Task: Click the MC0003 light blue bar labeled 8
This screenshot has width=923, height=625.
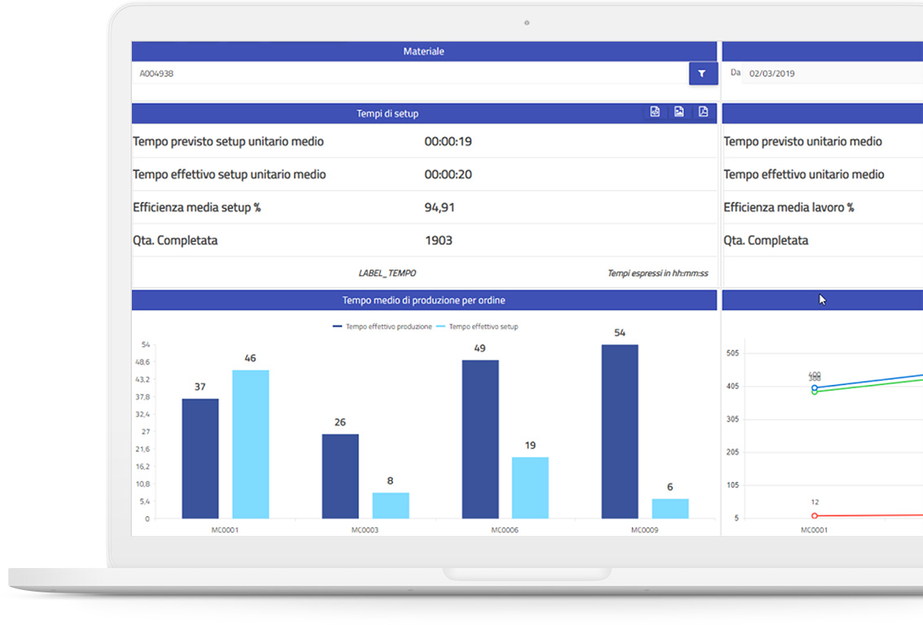Action: pos(391,505)
